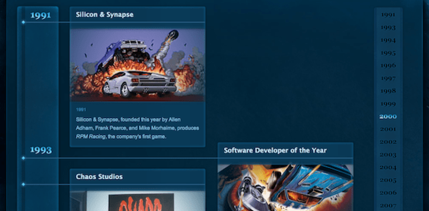Click the Chaos Studios heading
Screen dimensions: 429x211
pyautogui.click(x=99, y=177)
